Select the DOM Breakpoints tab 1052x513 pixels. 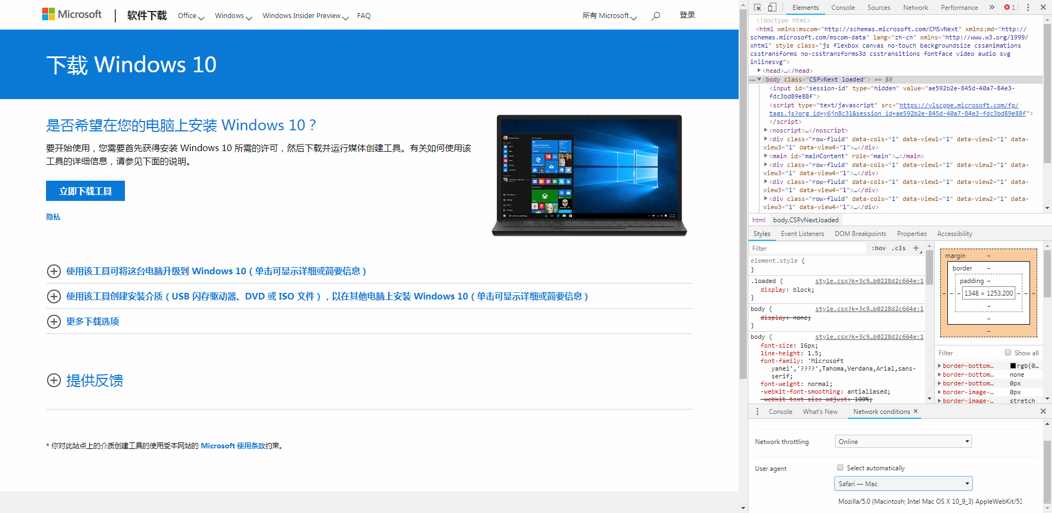coord(860,234)
